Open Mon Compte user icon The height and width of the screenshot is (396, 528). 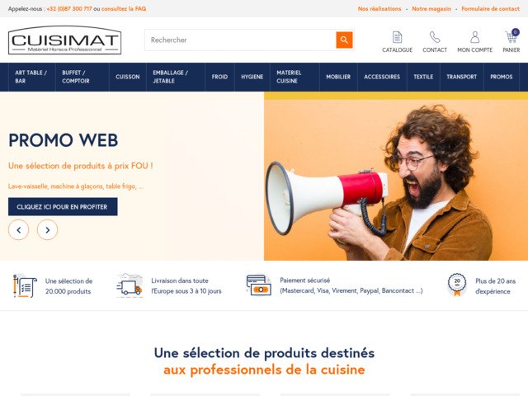click(x=475, y=37)
